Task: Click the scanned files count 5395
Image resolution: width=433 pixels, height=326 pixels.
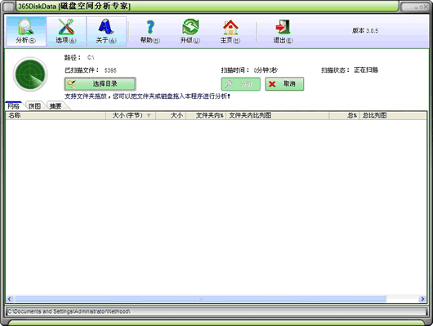Action: [110, 70]
